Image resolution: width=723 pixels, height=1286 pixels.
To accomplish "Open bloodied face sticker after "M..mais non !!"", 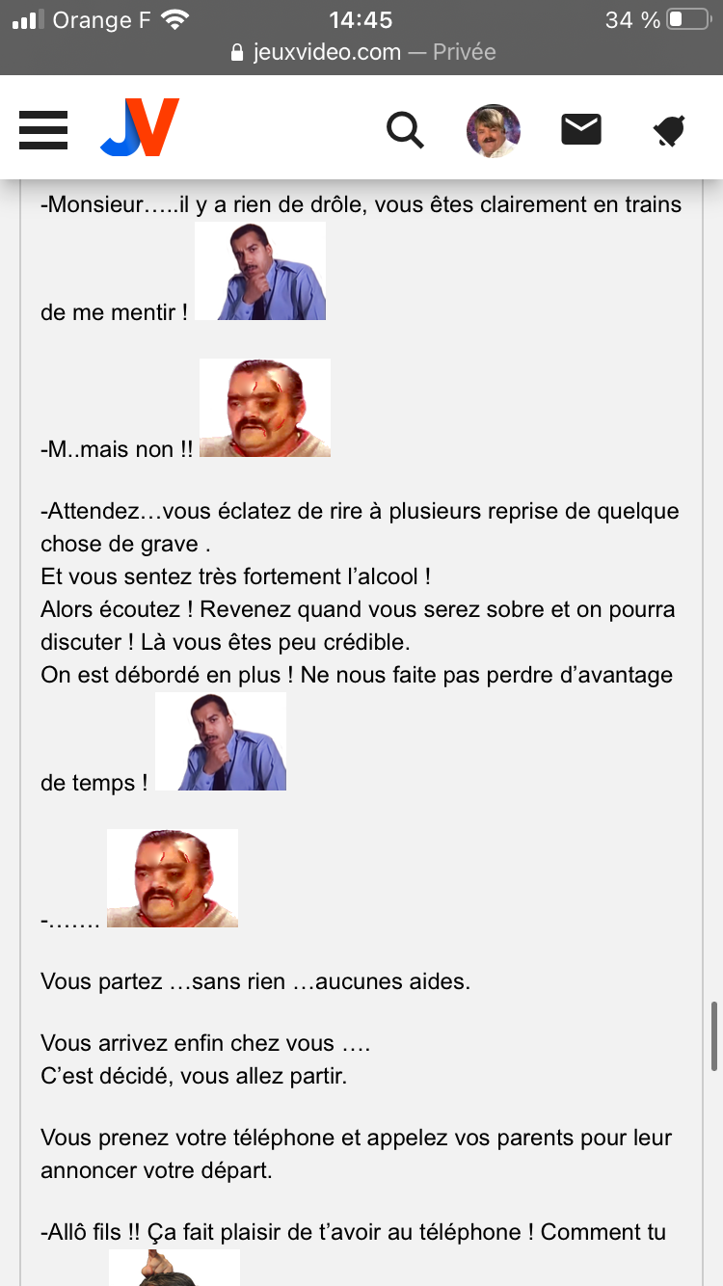I will pos(265,408).
